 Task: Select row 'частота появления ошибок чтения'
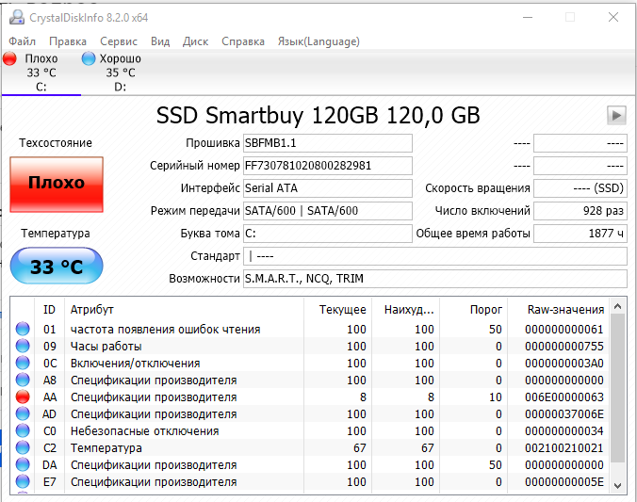tap(310, 329)
